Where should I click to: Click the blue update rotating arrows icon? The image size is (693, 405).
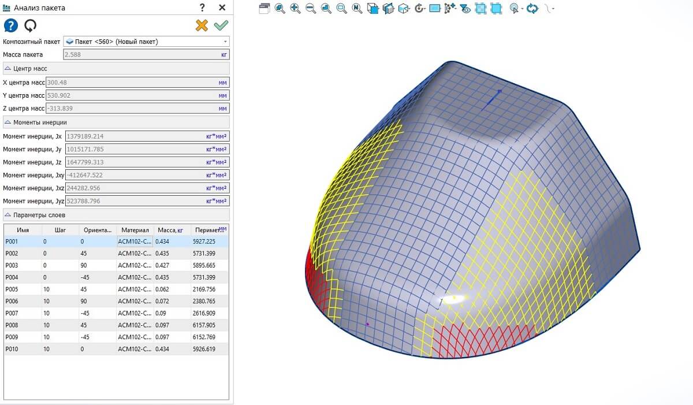[532, 8]
